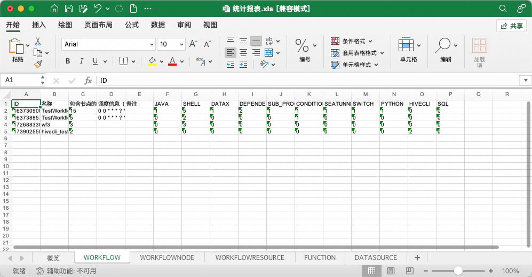
Task: Click the Save As pencil-disk icon
Action: pos(83,9)
